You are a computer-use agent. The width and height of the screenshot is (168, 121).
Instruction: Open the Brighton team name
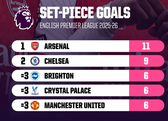pos(59,76)
